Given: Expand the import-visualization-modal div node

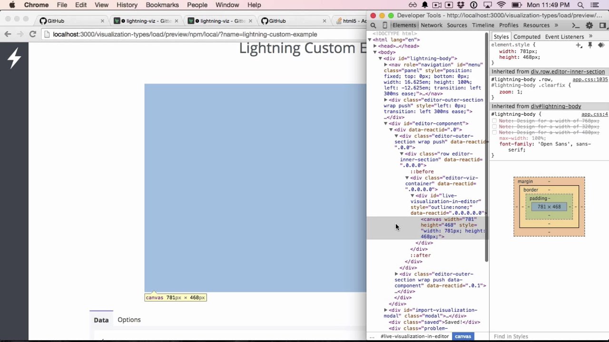Looking at the screenshot, I should coord(386,310).
